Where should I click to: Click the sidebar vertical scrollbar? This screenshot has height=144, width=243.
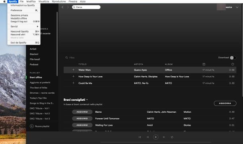coord(57,44)
